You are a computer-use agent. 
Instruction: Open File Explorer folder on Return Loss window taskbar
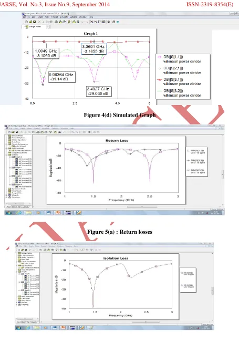(x=29, y=213)
